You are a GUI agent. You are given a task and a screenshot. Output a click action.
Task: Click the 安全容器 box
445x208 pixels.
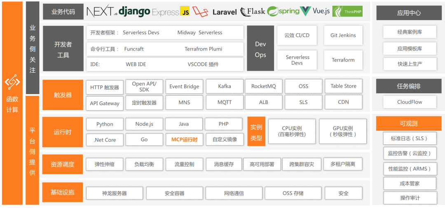pos(175,194)
